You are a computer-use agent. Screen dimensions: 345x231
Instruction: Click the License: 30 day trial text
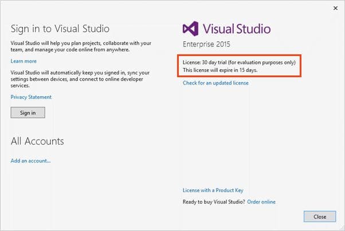point(238,62)
